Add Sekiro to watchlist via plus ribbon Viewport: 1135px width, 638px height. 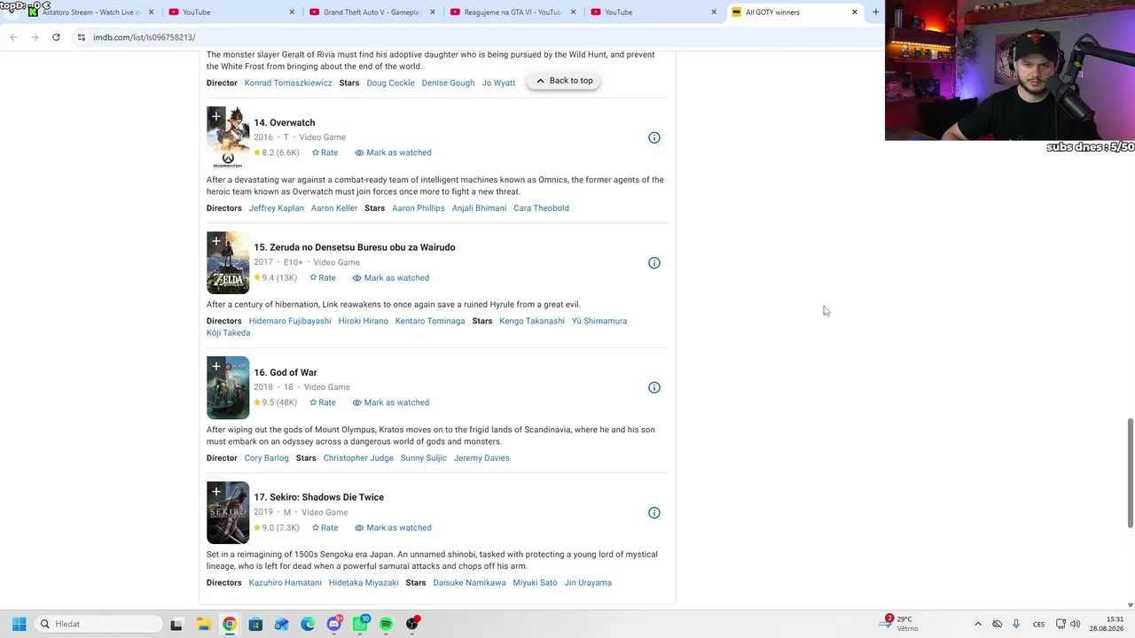click(x=215, y=492)
